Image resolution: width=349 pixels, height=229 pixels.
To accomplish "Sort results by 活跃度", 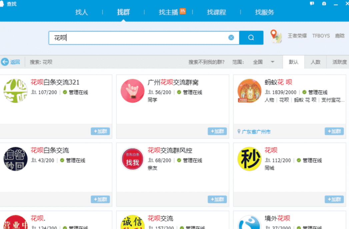I will tap(339, 62).
